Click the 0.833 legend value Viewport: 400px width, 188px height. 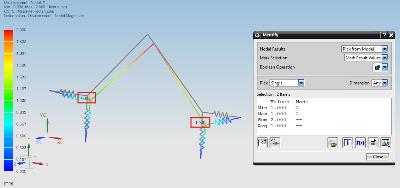(x=21, y=112)
